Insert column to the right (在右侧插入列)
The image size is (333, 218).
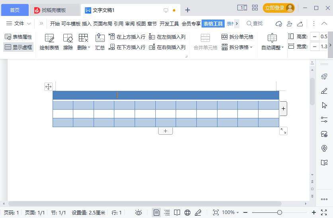point(167,47)
